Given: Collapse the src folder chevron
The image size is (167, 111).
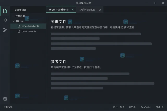Looking at the screenshot, I should click(14, 21).
